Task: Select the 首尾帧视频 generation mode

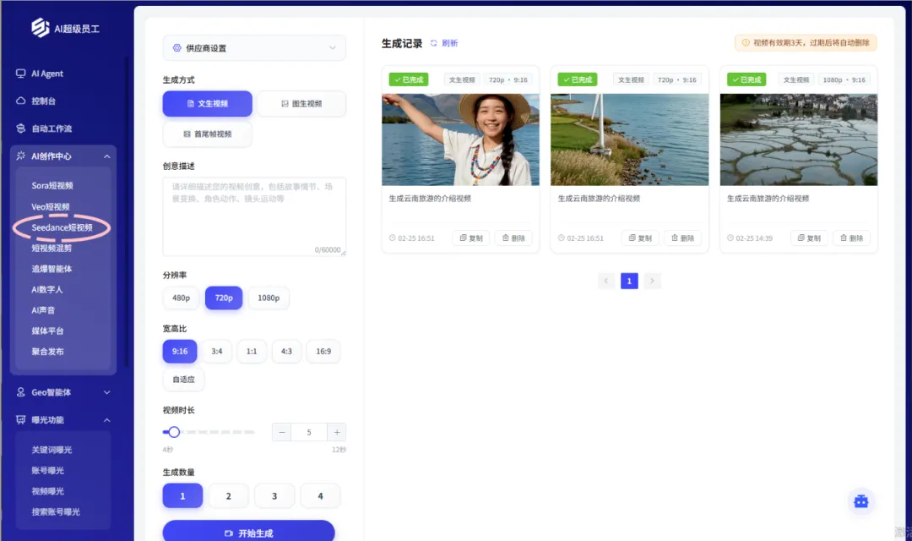Action: click(208, 134)
